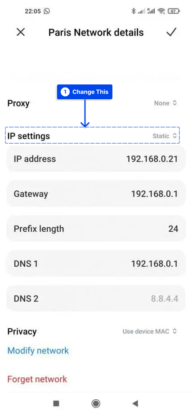Tap the battery indicator icon
This screenshot has height=415, width=192.
(x=174, y=11)
